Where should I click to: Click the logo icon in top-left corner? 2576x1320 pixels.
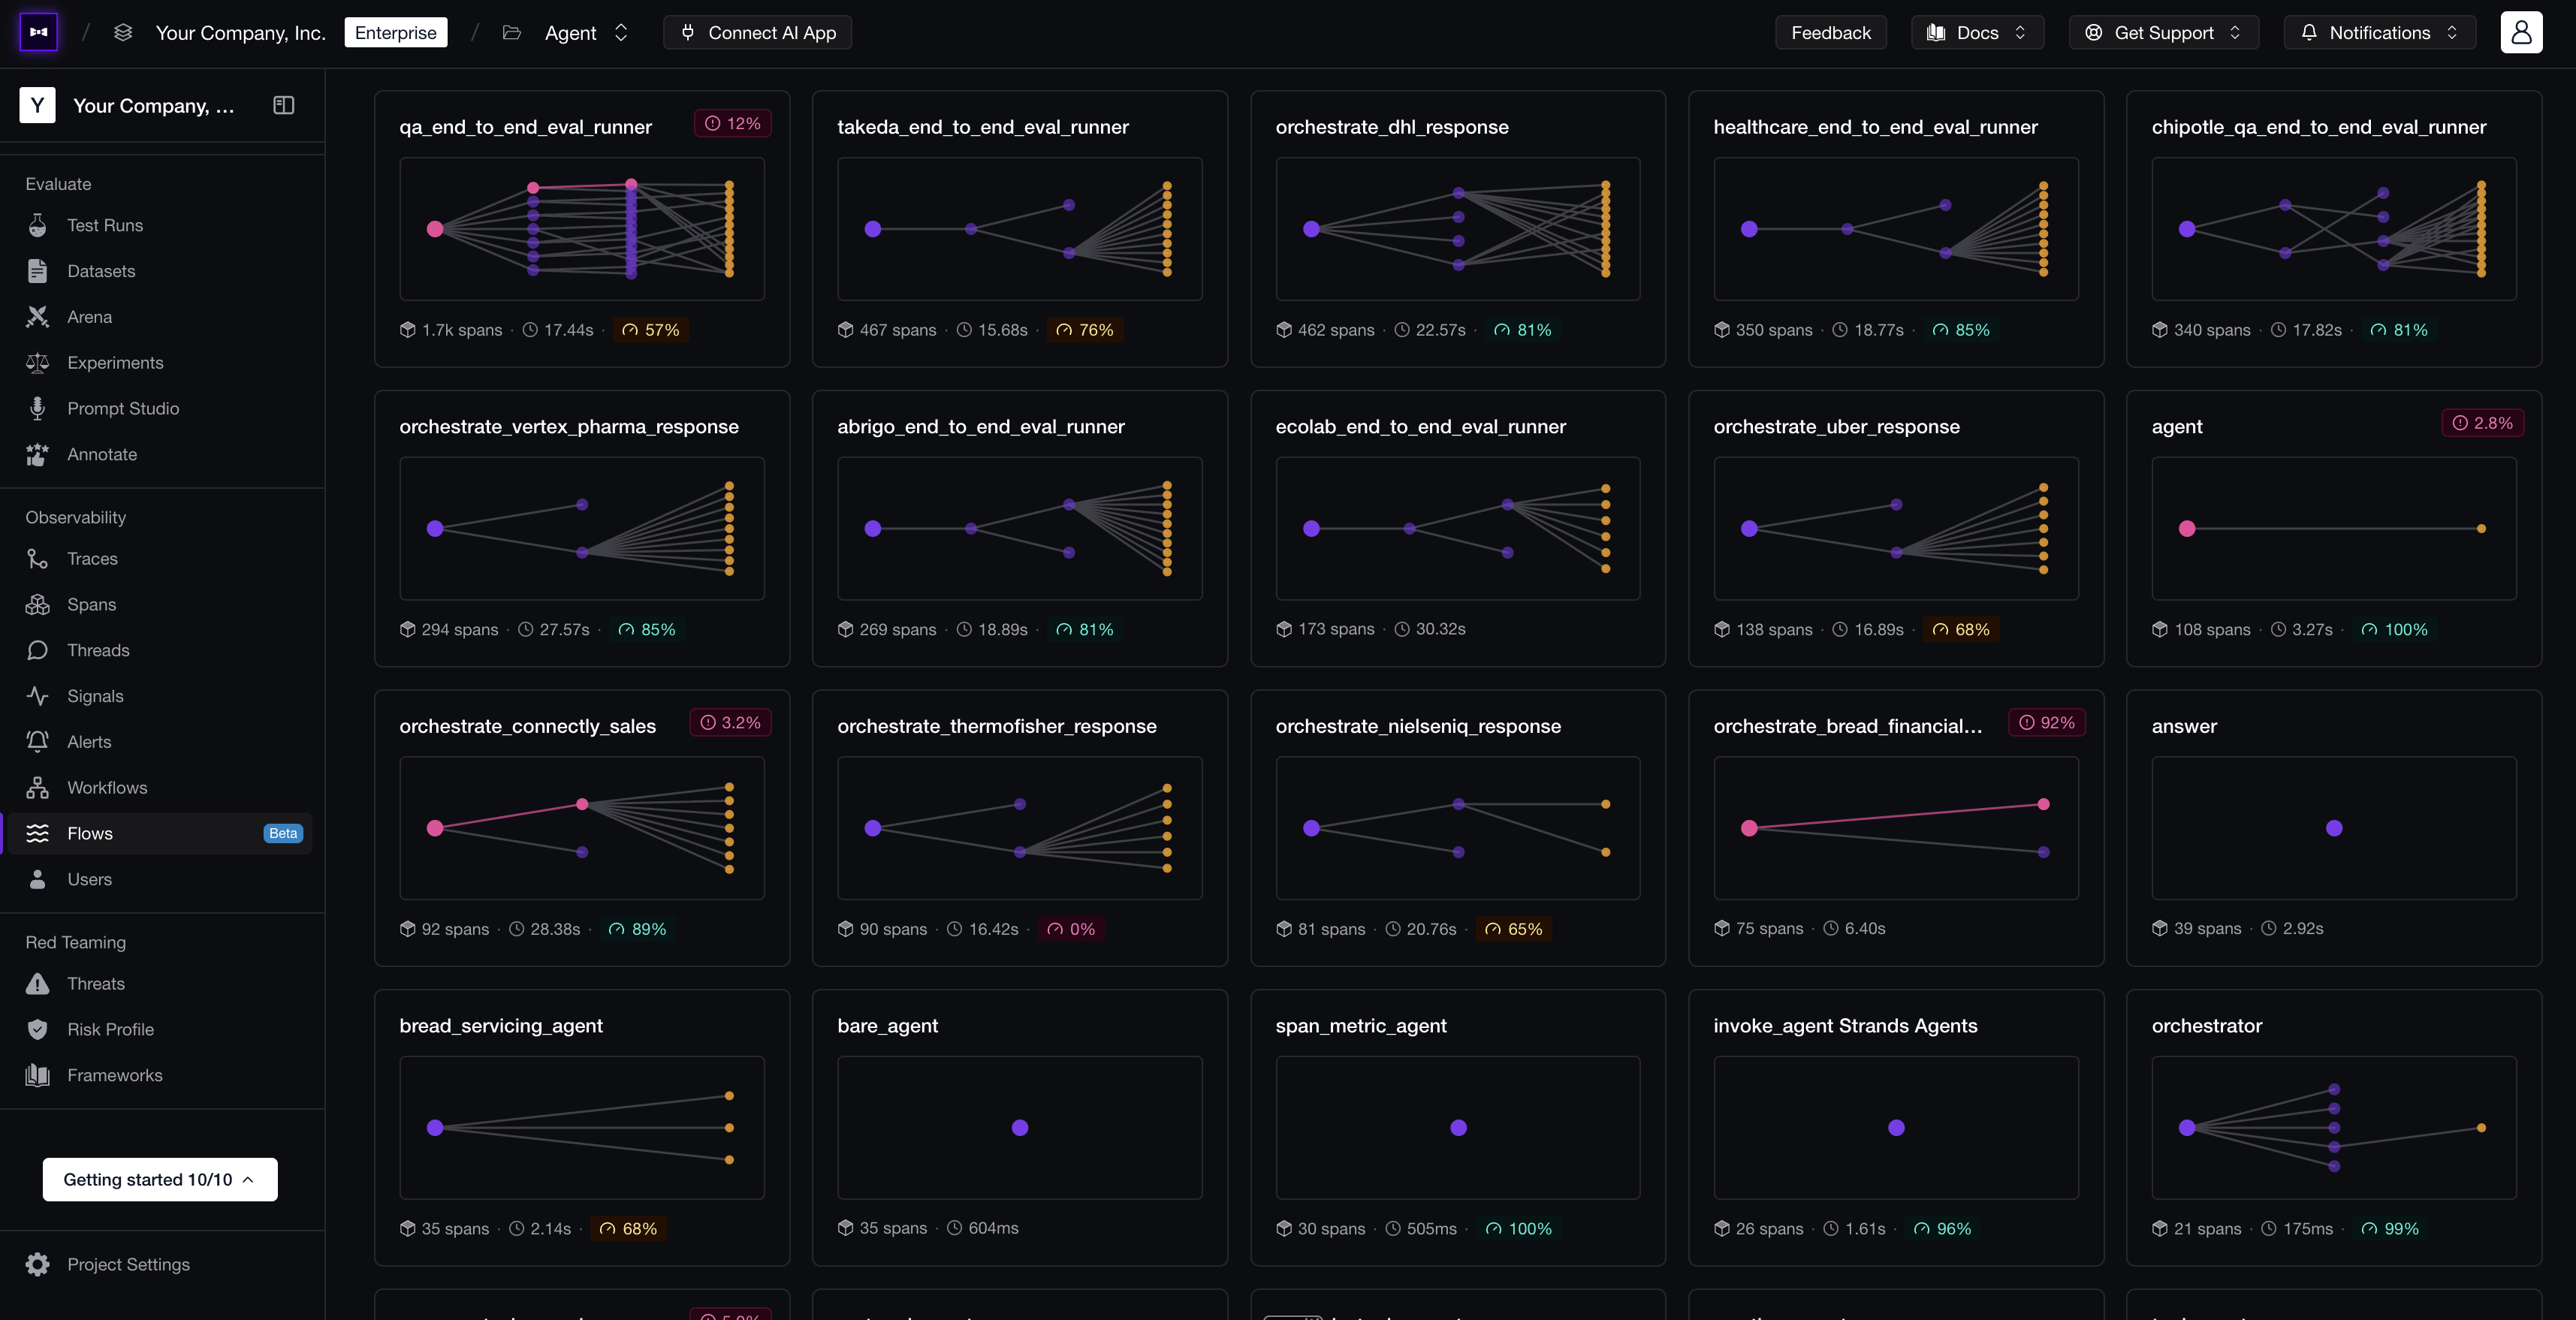point(38,32)
